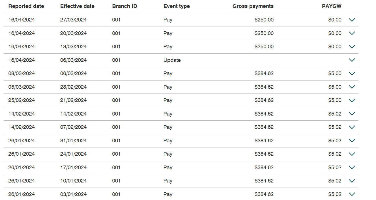Expand the row with effective date 13/03/2024

point(352,47)
